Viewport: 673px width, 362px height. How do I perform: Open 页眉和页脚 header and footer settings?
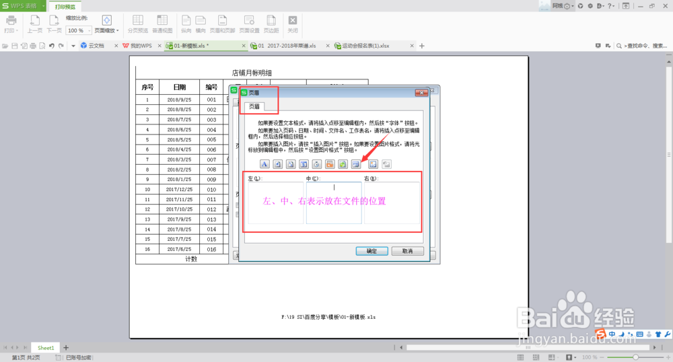pyautogui.click(x=222, y=24)
